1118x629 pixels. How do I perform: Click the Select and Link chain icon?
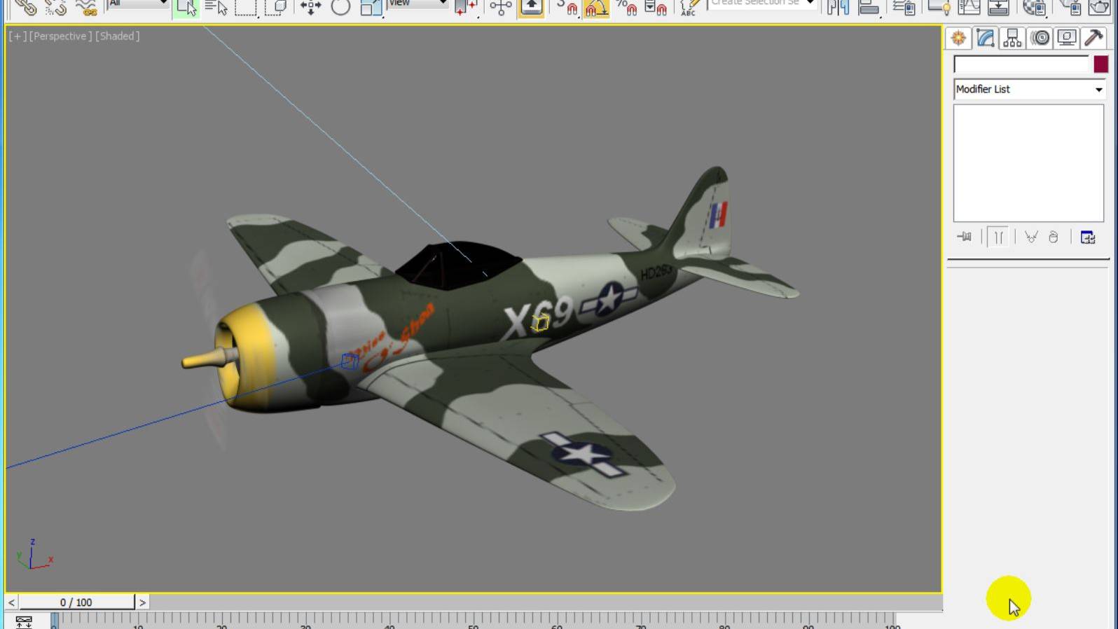(x=25, y=7)
